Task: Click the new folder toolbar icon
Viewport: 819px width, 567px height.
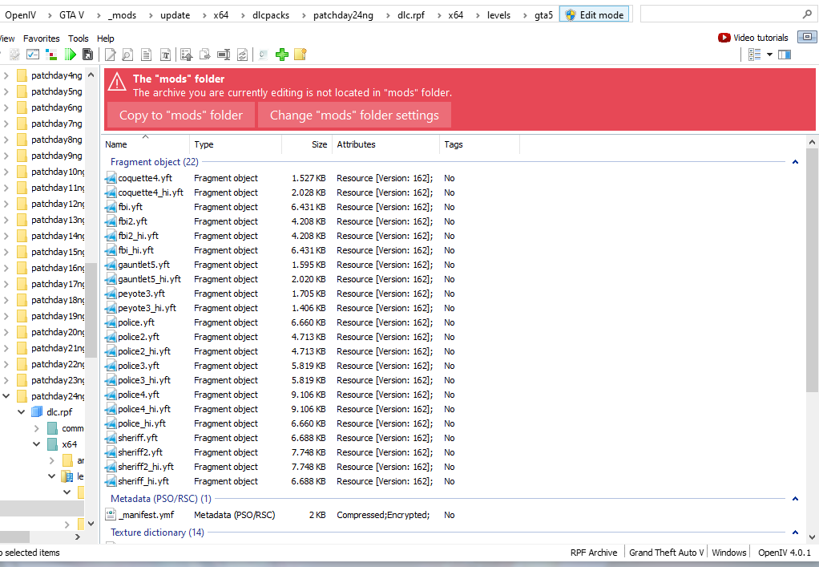Action: [301, 55]
